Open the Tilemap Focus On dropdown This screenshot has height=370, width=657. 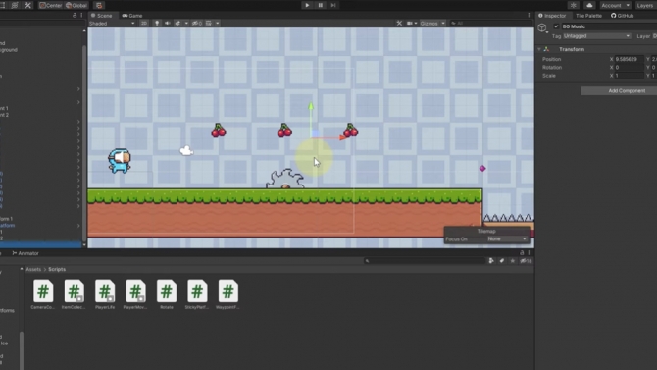tap(507, 238)
